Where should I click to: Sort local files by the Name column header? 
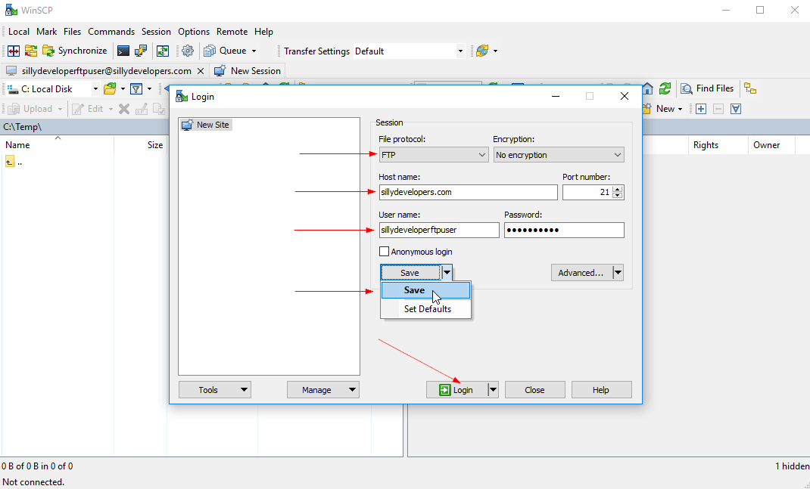pos(57,145)
